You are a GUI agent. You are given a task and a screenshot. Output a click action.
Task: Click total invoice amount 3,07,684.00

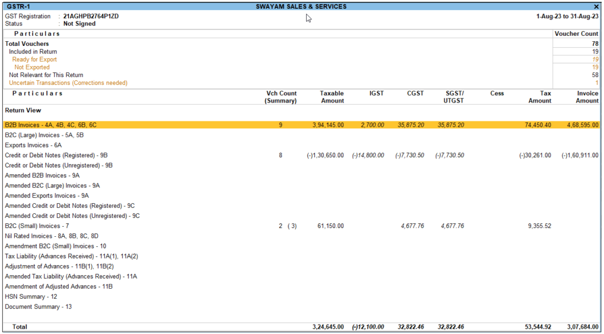tap(583, 327)
